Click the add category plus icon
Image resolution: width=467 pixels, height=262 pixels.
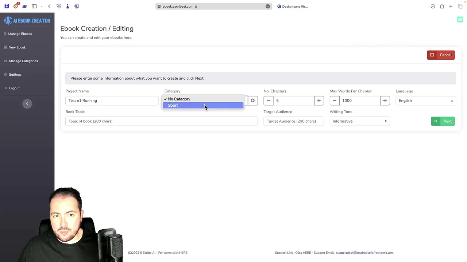252,100
